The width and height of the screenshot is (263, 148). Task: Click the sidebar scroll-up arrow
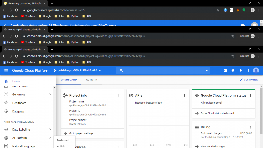tap(54, 87)
